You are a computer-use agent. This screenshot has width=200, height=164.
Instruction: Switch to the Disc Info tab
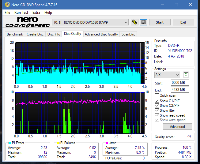pos(54,34)
